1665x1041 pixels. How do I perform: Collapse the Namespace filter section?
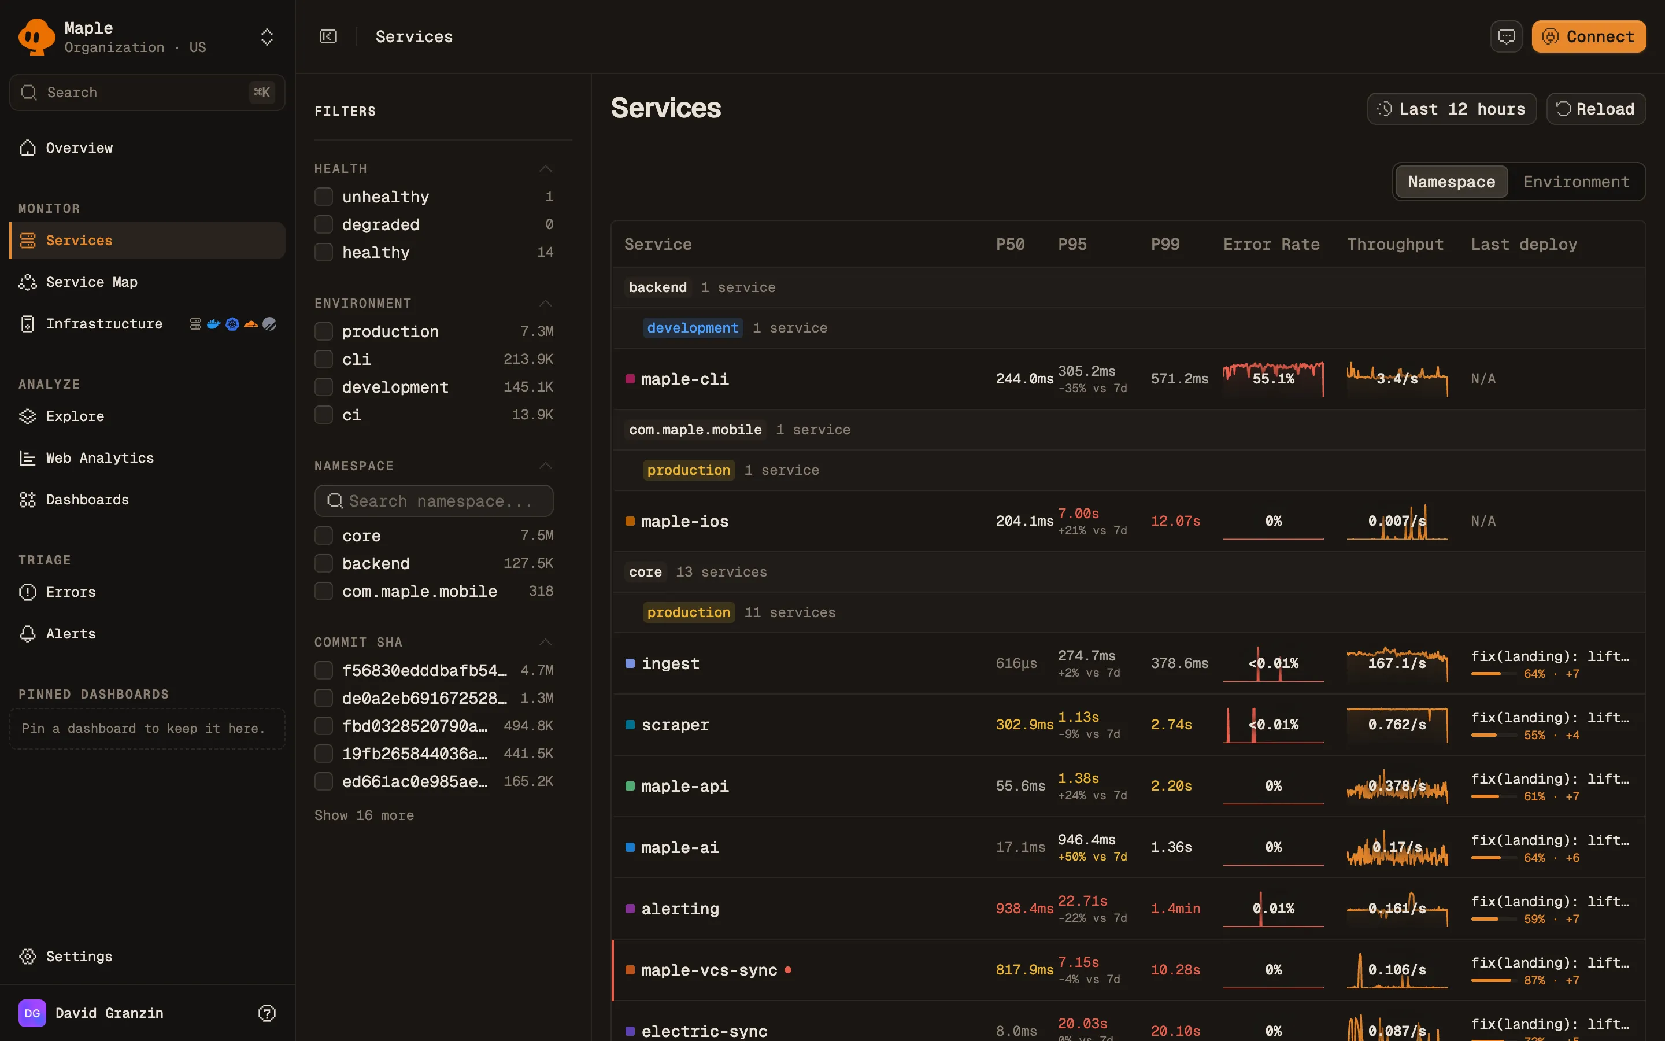pyautogui.click(x=546, y=466)
